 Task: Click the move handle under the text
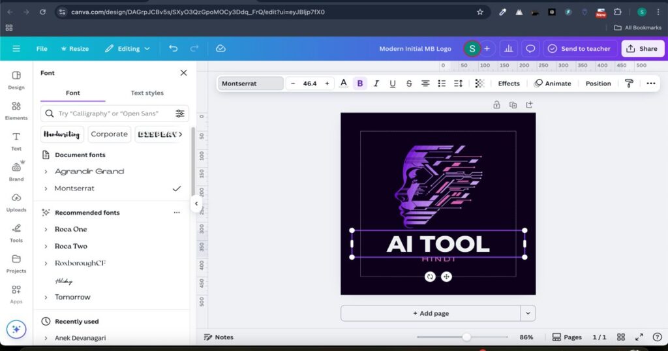pyautogui.click(x=446, y=277)
